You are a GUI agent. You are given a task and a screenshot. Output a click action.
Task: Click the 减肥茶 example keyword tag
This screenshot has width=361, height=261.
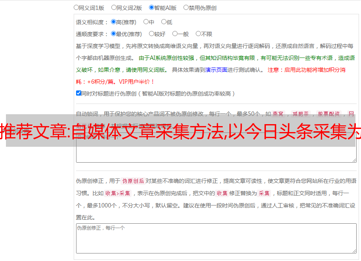(301, 114)
